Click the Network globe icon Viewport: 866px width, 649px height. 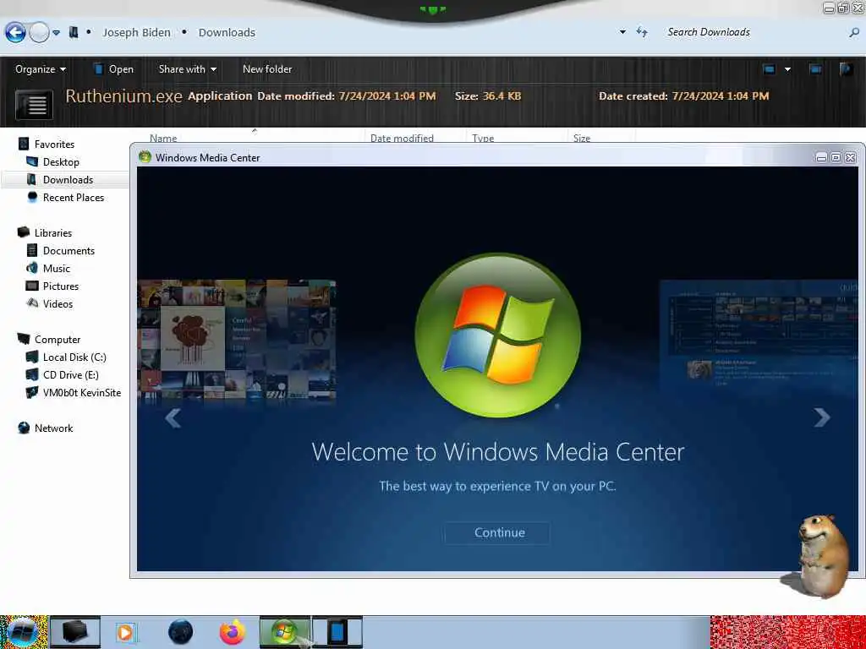click(x=24, y=428)
